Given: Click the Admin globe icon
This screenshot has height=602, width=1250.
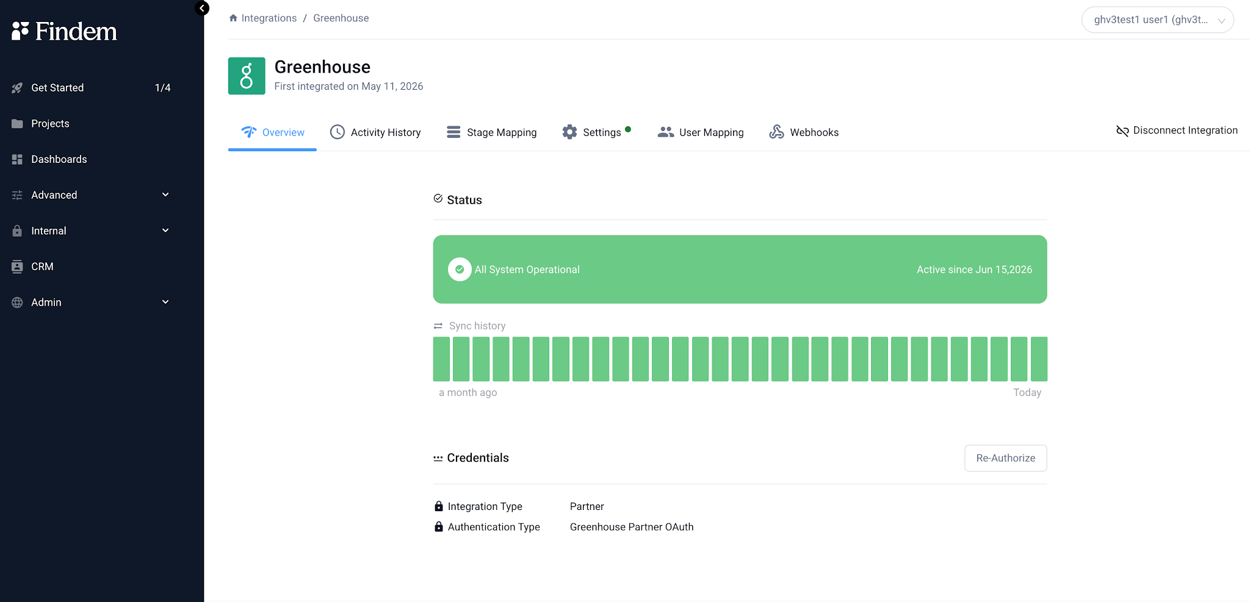Looking at the screenshot, I should coord(17,303).
